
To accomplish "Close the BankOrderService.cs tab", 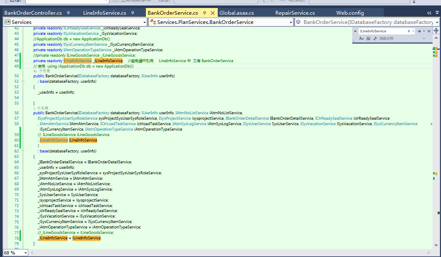I will pos(212,13).
